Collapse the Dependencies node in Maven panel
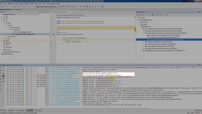Screen dimensions: 202x114 point(139,27)
